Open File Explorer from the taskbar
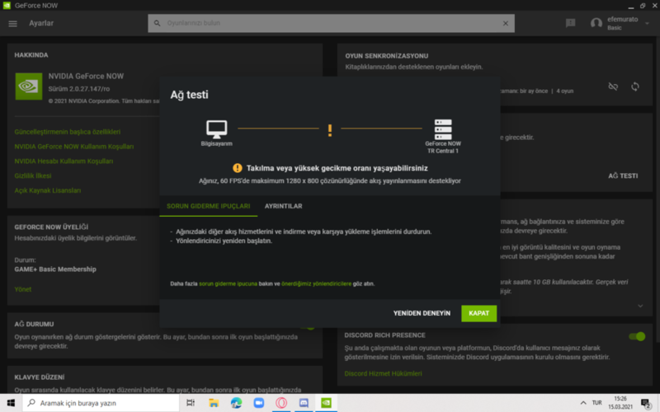Viewport: 660px width, 412px height. click(214, 403)
